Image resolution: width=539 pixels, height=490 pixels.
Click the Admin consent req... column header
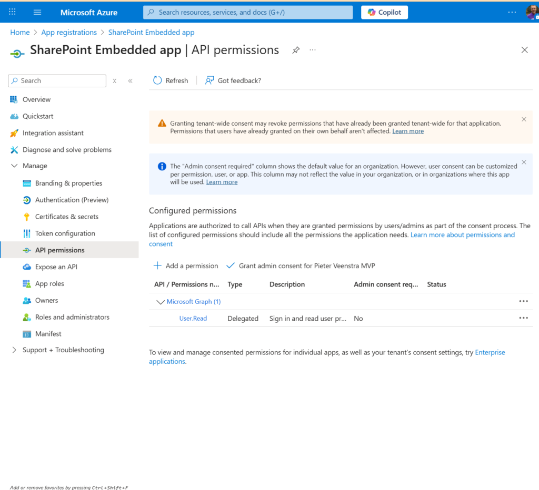[386, 284]
